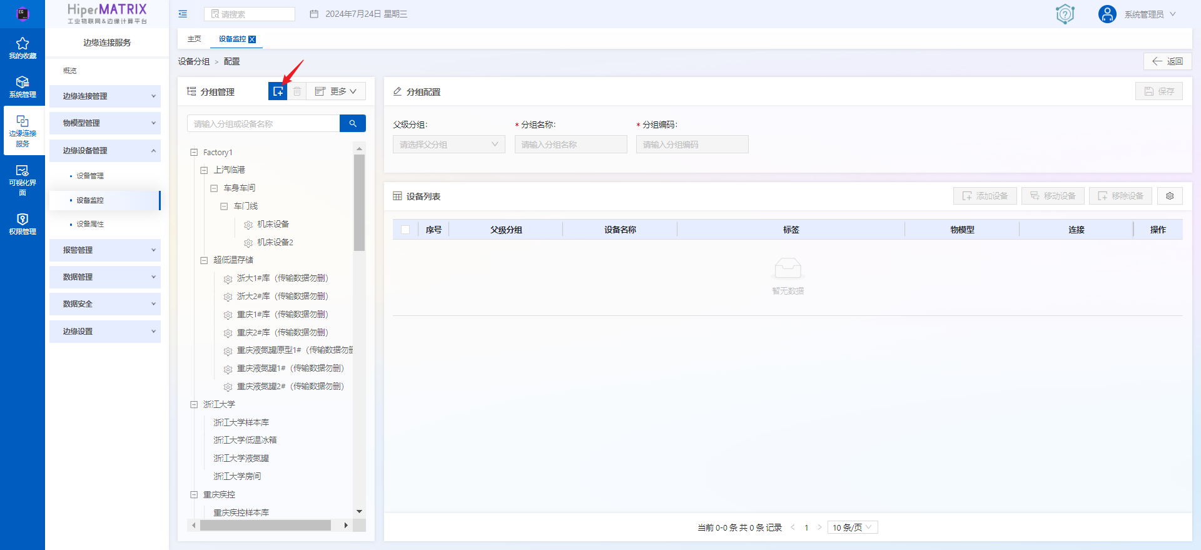The width and height of the screenshot is (1201, 550).
Task: Click the HiperMATRIX logo
Action: [x=107, y=13]
